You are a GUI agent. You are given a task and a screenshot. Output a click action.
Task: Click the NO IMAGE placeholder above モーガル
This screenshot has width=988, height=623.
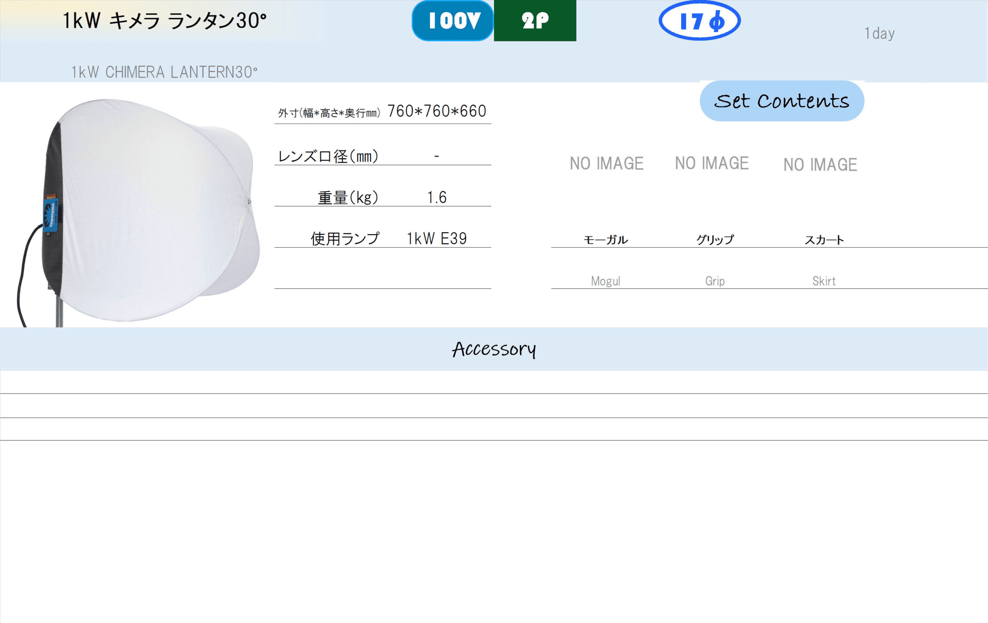pyautogui.click(x=606, y=163)
